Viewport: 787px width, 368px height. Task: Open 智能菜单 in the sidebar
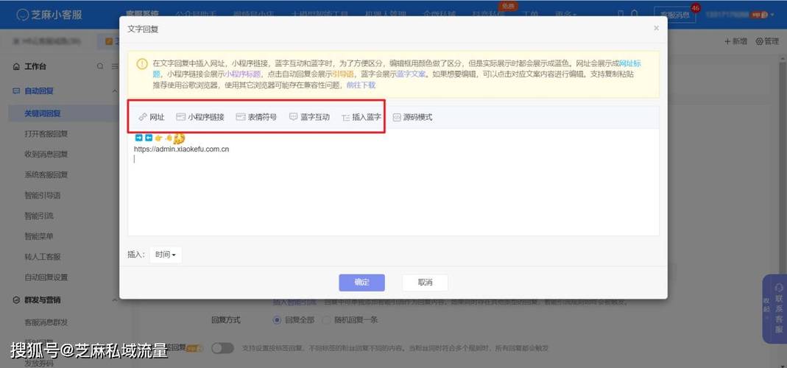pyautogui.click(x=39, y=236)
